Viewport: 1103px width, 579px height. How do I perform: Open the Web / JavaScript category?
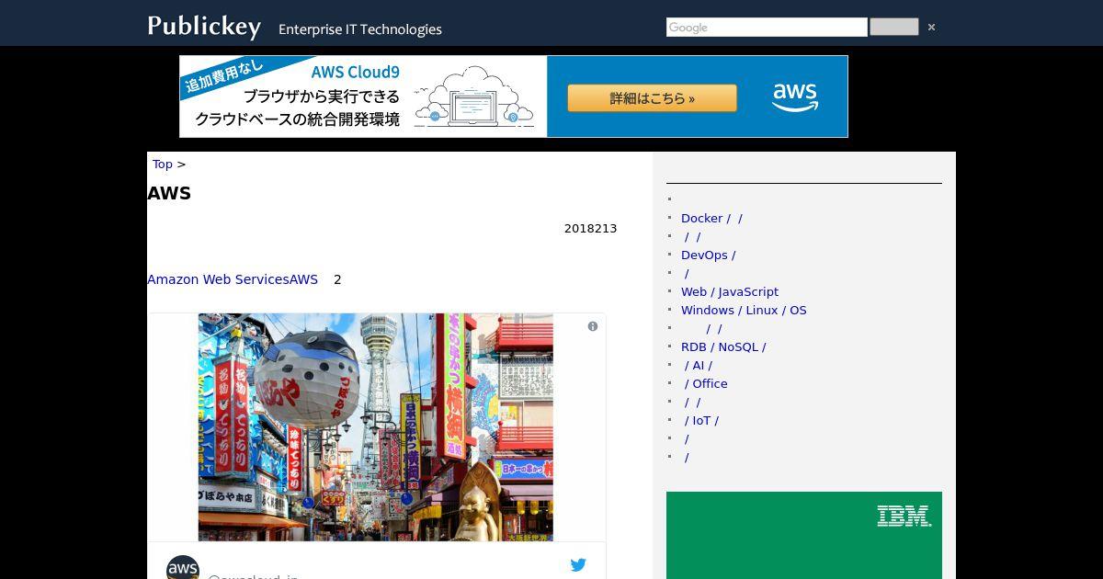[x=730, y=291]
